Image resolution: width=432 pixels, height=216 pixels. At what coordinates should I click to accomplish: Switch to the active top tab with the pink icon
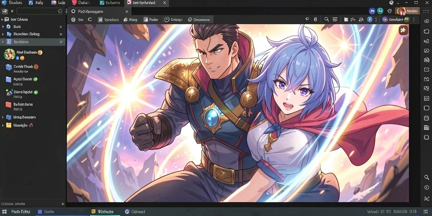click(143, 3)
